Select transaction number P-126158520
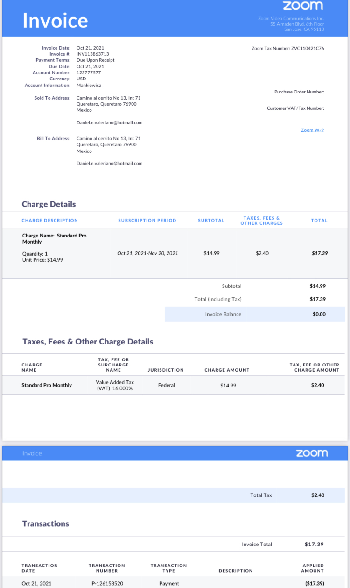Image resolution: width=350 pixels, height=588 pixels. pyautogui.click(x=107, y=583)
